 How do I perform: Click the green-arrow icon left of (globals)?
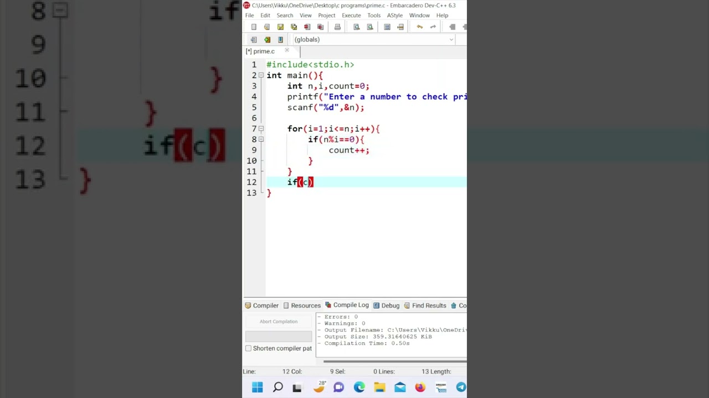click(x=267, y=40)
